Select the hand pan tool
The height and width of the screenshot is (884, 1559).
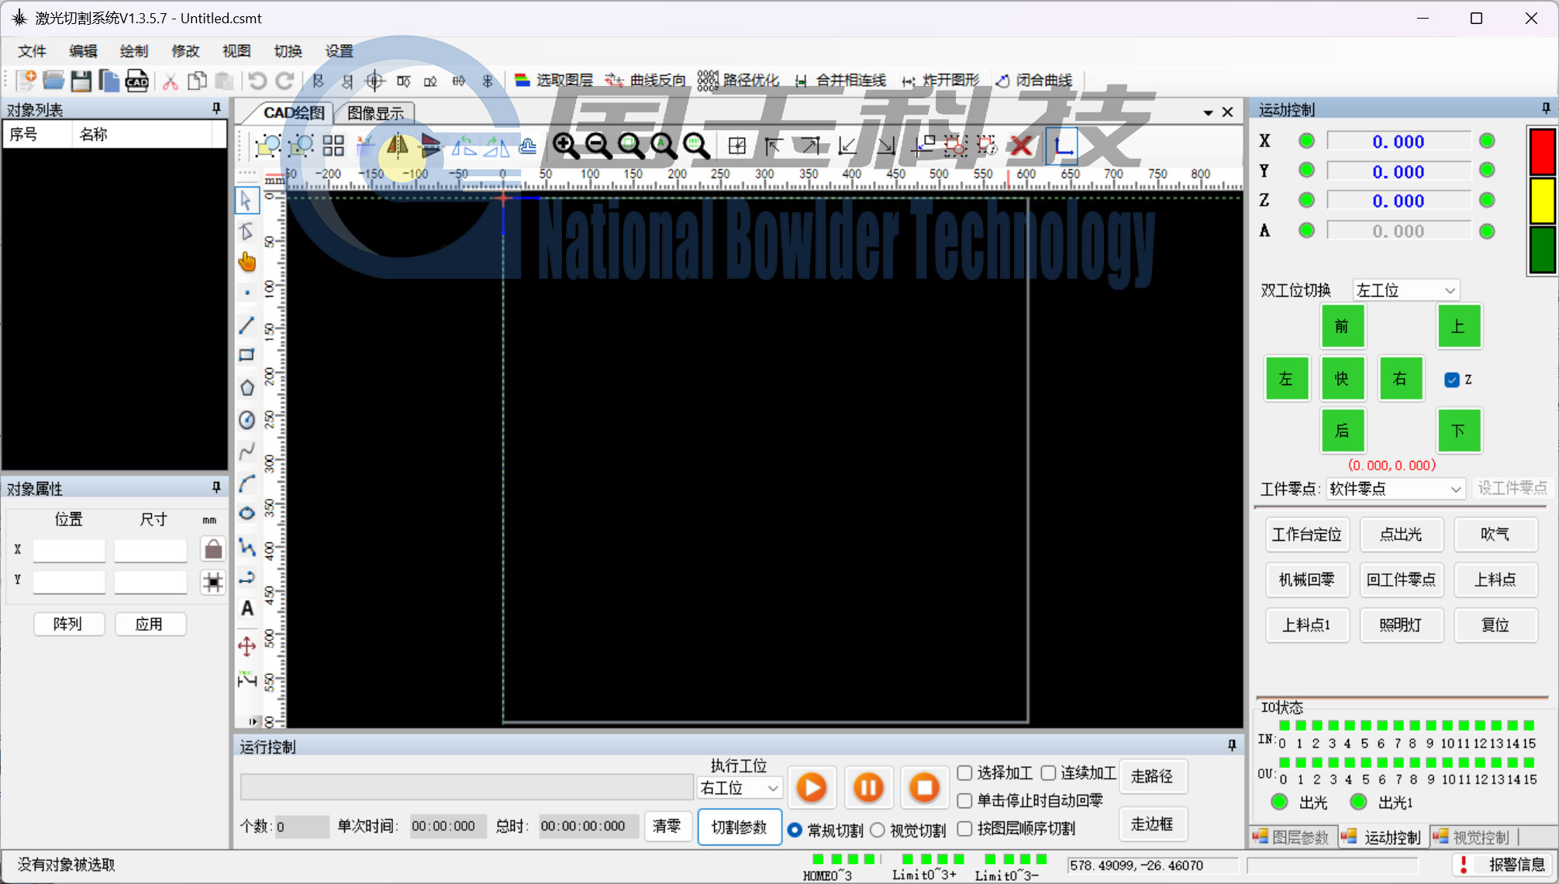coord(247,262)
